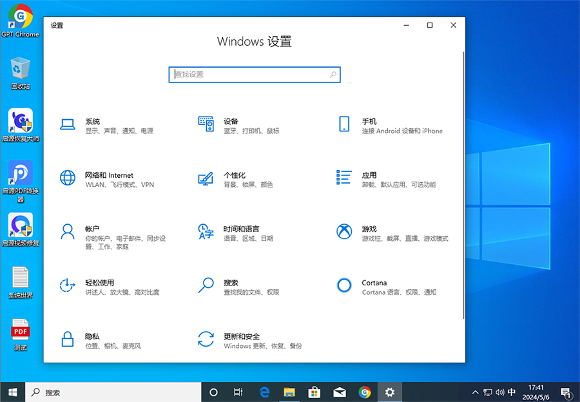This screenshot has width=580, height=402.
Task: Click the text Windows 更新、恢复、备份
Action: tap(263, 346)
